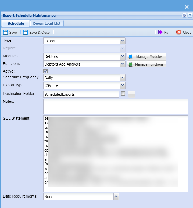Expand the Export Type dropdown arrow
Screen dimensions: 193x208
[123, 85]
